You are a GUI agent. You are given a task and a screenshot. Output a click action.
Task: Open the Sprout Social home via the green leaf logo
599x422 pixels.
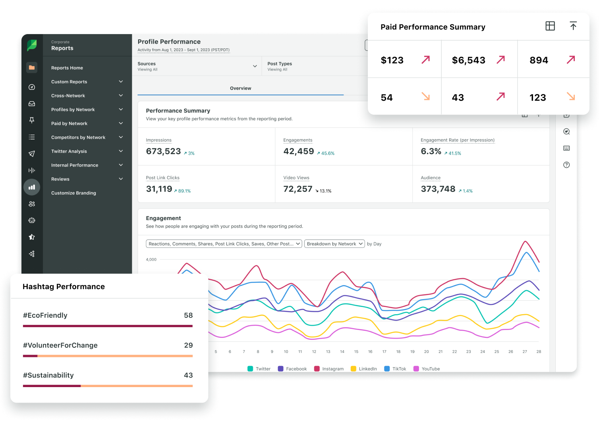(x=32, y=44)
